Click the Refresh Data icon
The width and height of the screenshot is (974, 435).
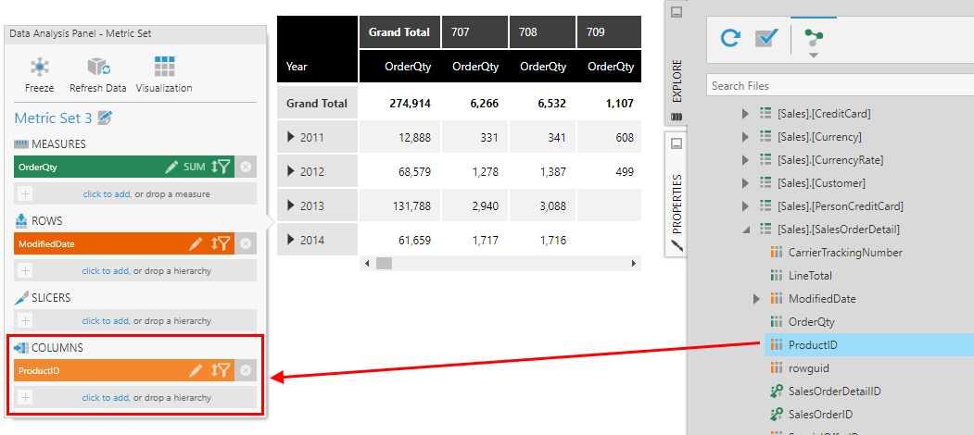98,68
